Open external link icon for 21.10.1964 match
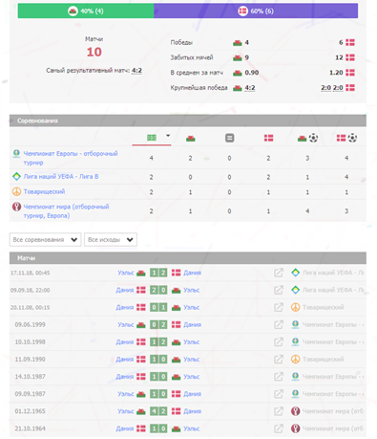Screen dimensions: 377x439 pyautogui.click(x=279, y=428)
